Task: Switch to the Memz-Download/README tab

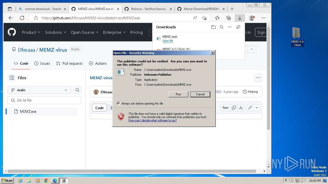Action: (x=201, y=9)
